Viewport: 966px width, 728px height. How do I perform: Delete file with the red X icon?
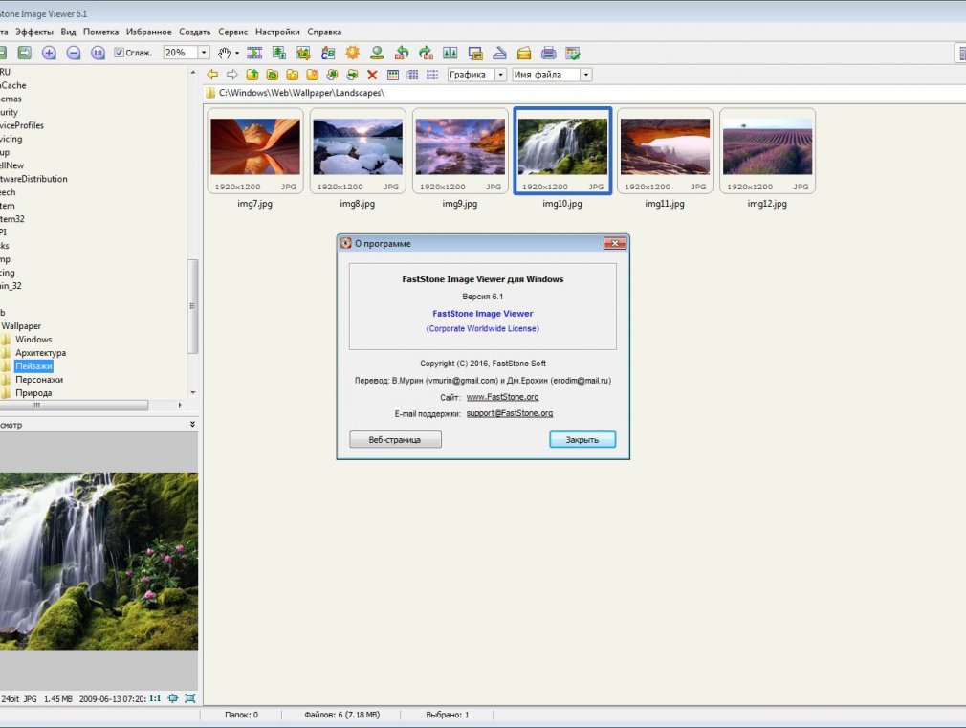pos(372,75)
